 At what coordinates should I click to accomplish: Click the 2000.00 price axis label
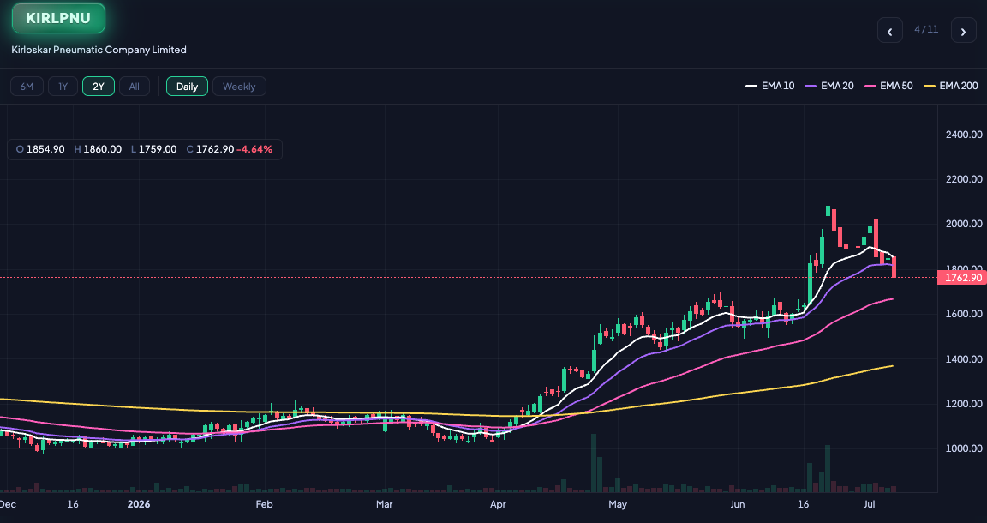point(964,224)
